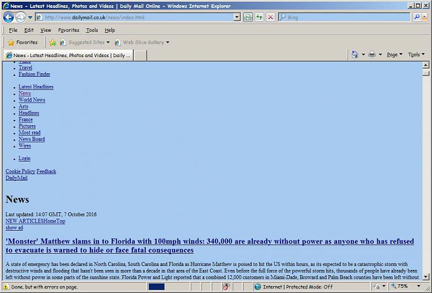Screen dimensions: 432x293
Task: Click the page icon in address bar
Action: tap(39, 17)
